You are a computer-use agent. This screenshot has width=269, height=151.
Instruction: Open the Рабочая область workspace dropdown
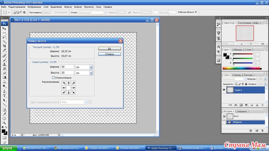pyautogui.click(x=187, y=12)
